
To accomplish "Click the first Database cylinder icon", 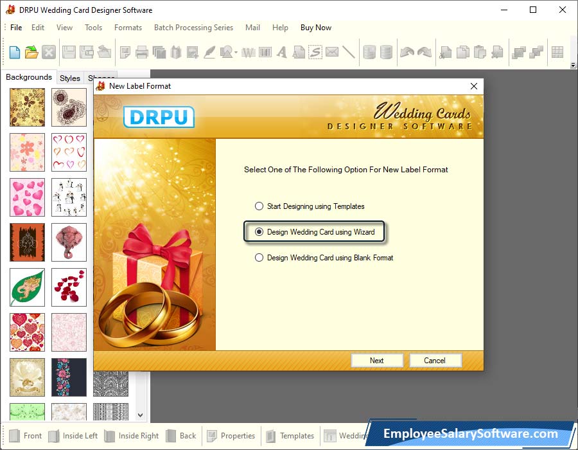I will [369, 52].
